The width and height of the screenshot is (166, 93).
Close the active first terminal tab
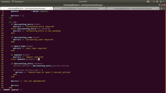pos(51,9)
